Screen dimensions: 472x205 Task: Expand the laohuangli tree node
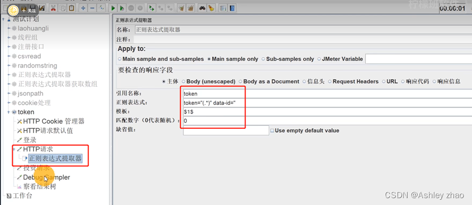click(x=9, y=29)
